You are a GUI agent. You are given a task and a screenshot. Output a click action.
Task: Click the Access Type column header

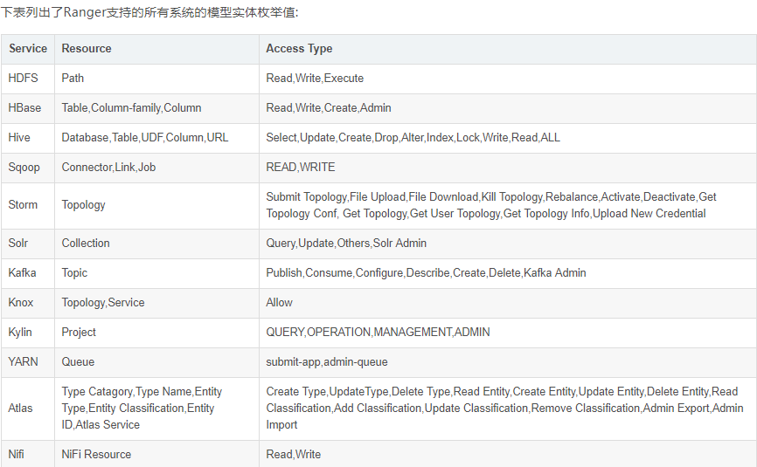pos(507,49)
